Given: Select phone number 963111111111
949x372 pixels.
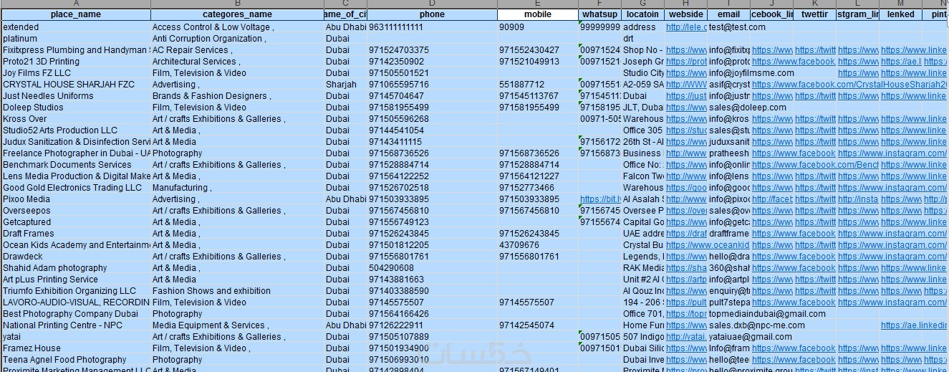Looking at the screenshot, I should (432, 27).
